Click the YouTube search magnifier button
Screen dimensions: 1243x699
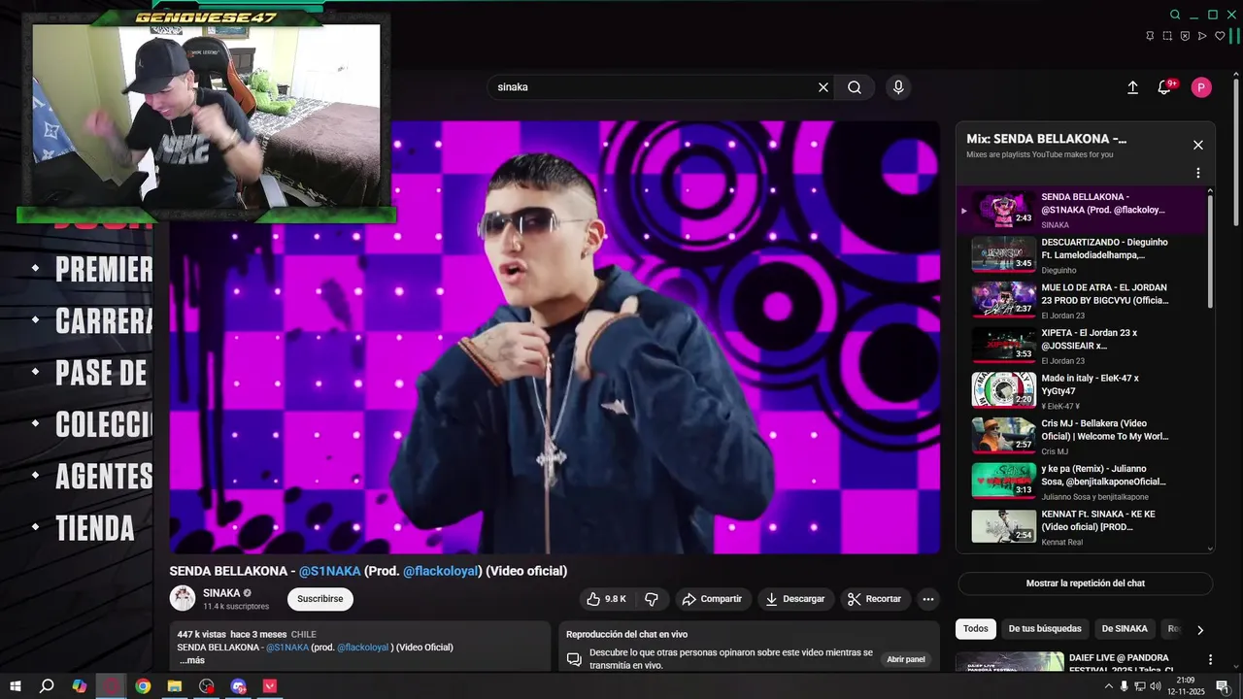point(855,87)
